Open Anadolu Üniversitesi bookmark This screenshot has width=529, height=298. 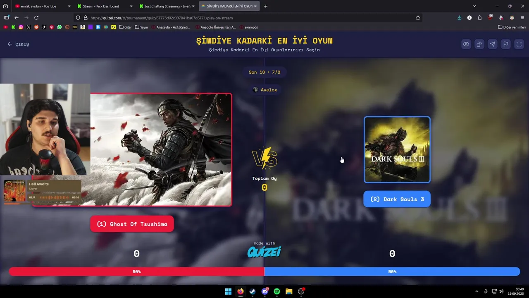pos(215,27)
